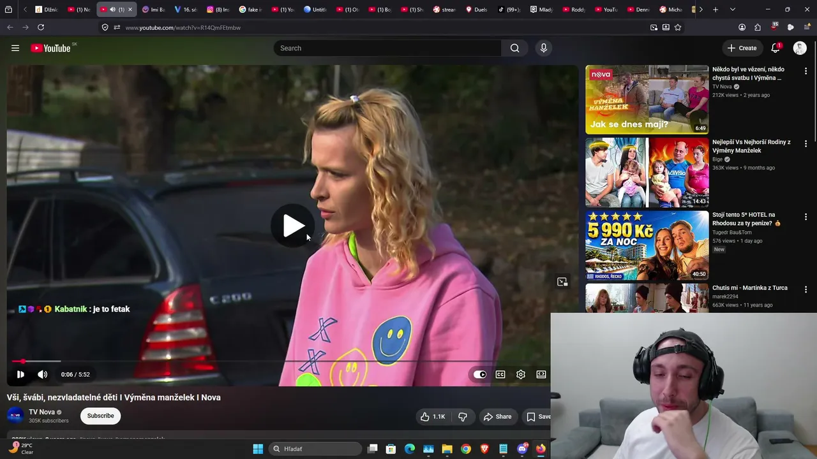Viewport: 817px width, 459px height.
Task: Focus the YouTube search field
Action: pos(387,48)
